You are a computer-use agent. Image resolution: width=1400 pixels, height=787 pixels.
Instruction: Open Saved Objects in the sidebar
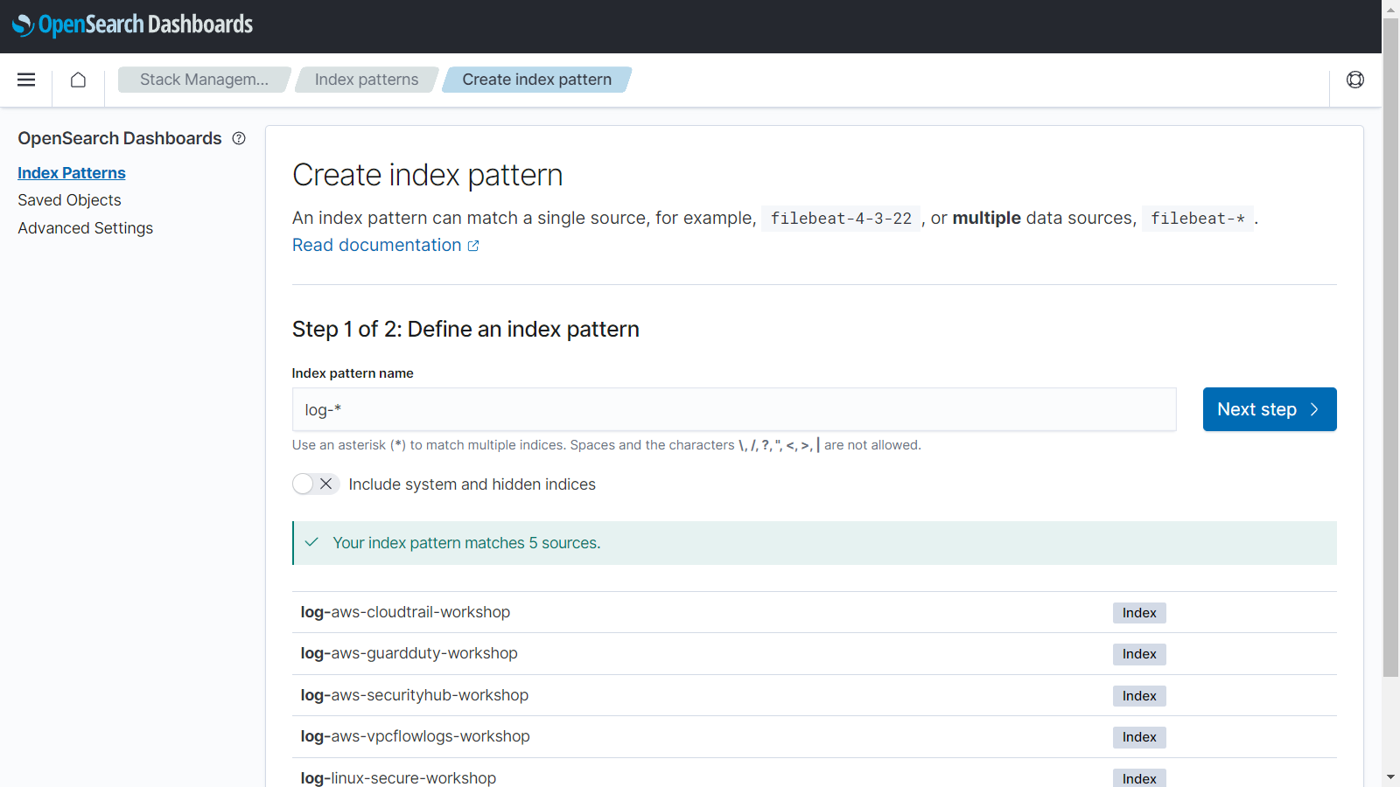click(69, 200)
